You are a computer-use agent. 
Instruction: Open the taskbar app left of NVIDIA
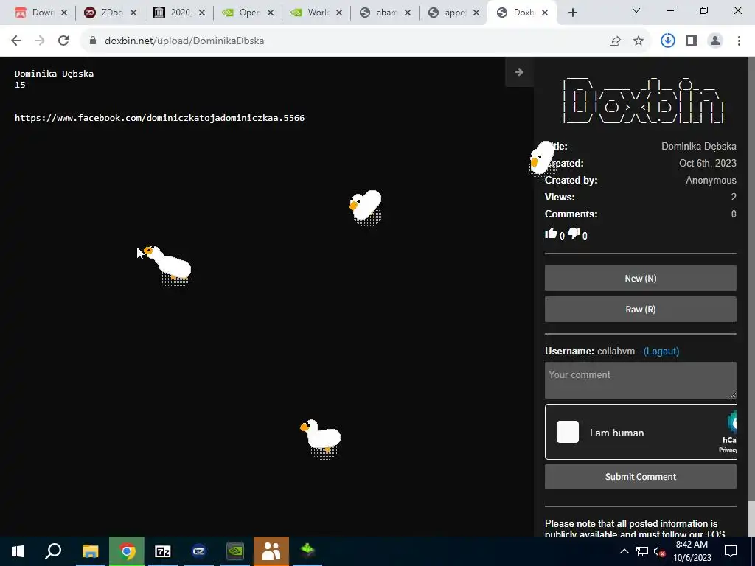click(x=199, y=551)
